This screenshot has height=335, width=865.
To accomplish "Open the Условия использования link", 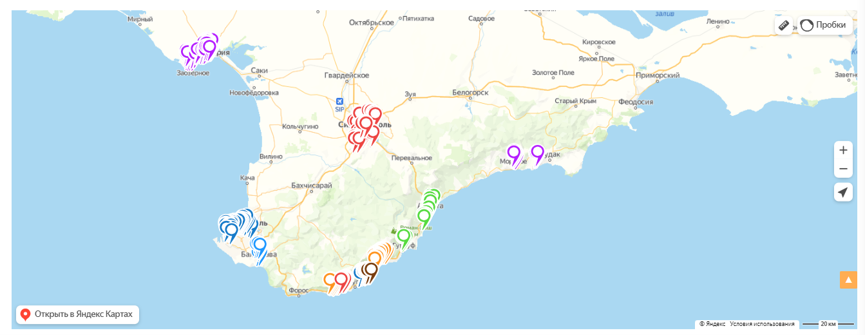I will click(763, 324).
